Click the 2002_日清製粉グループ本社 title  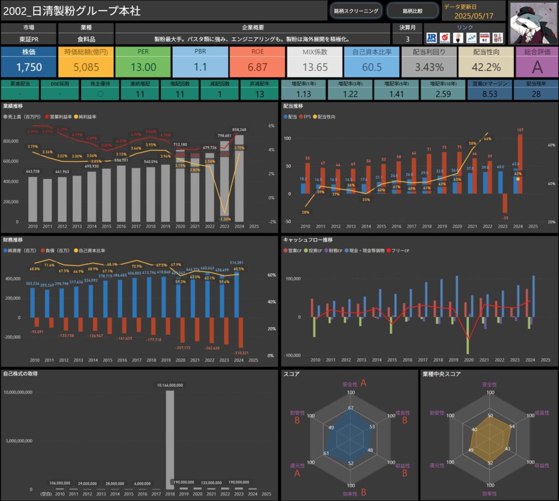(x=72, y=11)
